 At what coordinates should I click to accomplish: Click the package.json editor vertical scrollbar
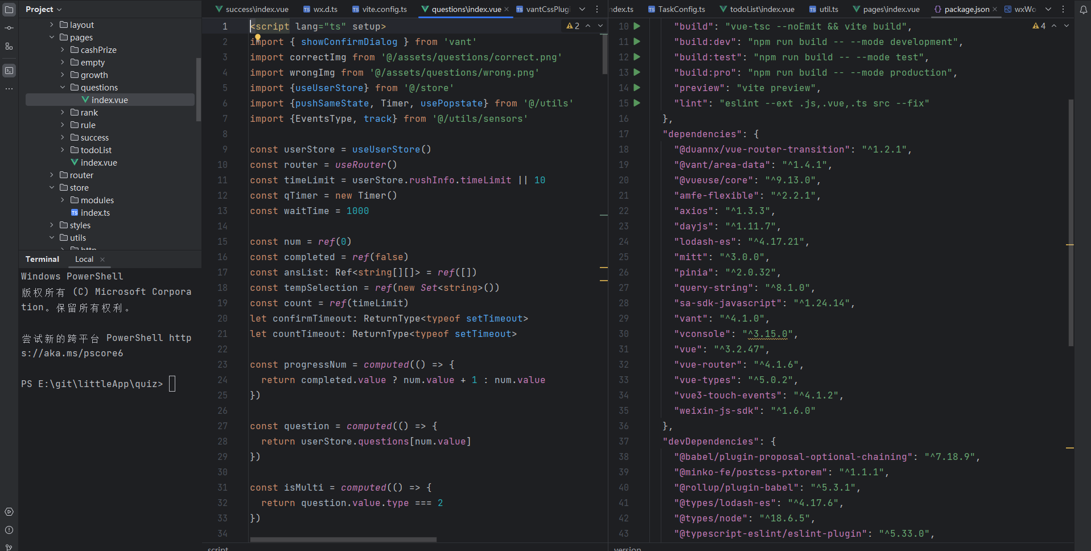tap(1071, 223)
